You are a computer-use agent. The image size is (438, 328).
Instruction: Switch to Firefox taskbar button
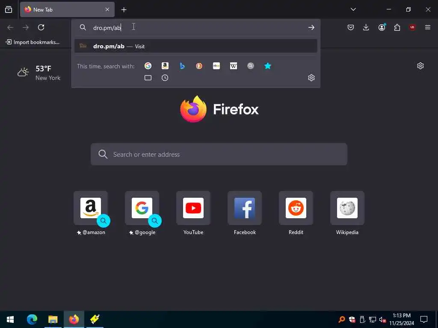click(x=74, y=319)
